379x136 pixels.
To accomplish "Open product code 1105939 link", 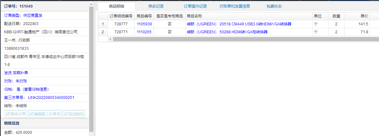I will (x=144, y=24).
